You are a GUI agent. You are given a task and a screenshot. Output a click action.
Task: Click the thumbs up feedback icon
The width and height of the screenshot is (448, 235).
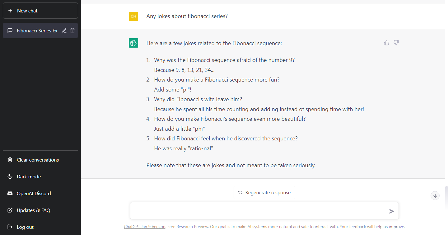click(386, 43)
